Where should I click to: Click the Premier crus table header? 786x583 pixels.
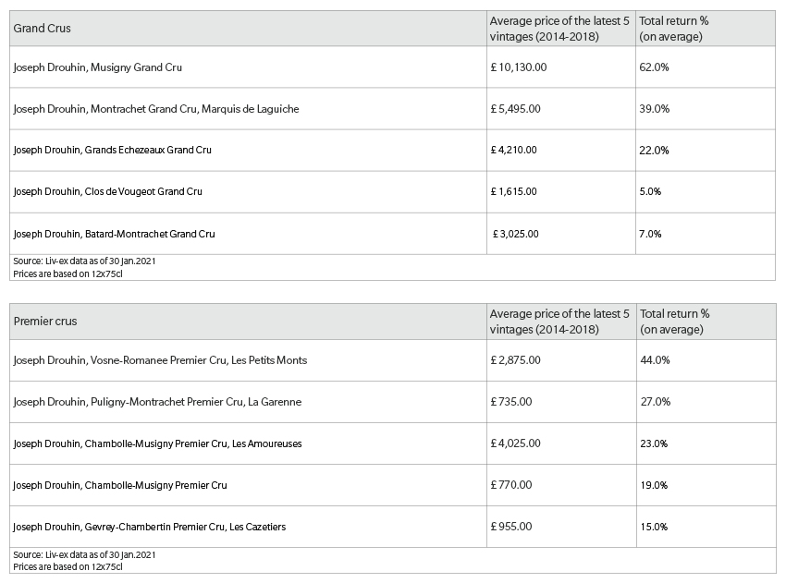45,322
